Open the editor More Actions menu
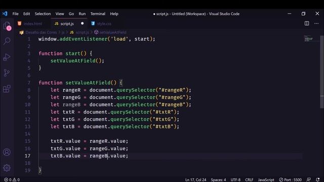 [x=316, y=23]
